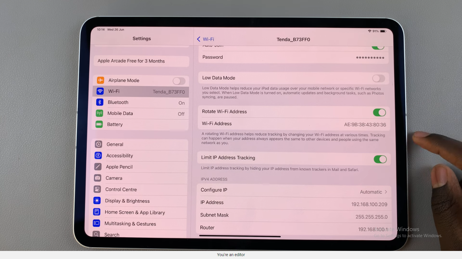Open Mobile Data settings row
462x259 pixels.
click(140, 113)
